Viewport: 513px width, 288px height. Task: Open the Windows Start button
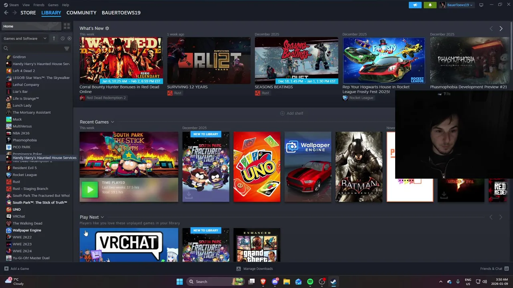tap(180, 282)
